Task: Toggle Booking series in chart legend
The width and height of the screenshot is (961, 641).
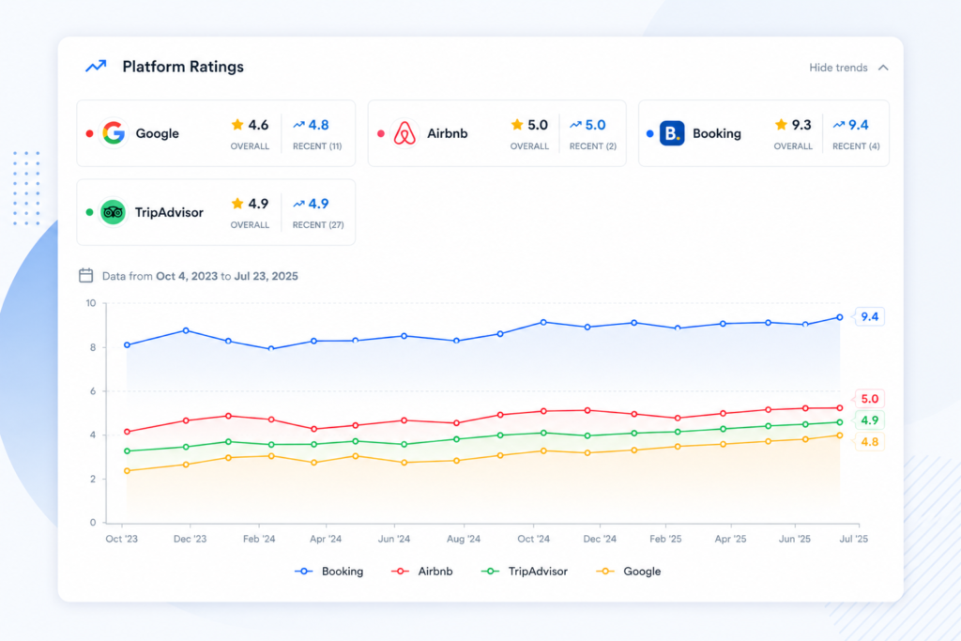Action: (329, 572)
